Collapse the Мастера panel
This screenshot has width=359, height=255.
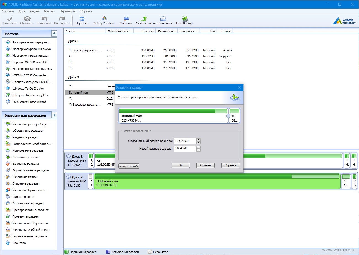[54, 34]
